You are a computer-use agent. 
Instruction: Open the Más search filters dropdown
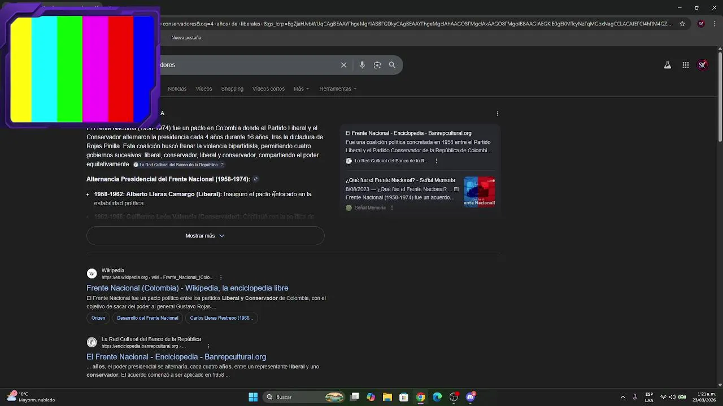301,89
